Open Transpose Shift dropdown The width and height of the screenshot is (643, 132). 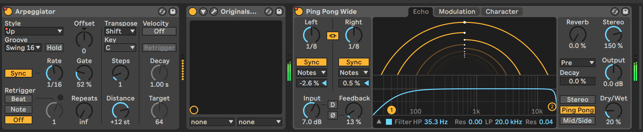[120, 31]
